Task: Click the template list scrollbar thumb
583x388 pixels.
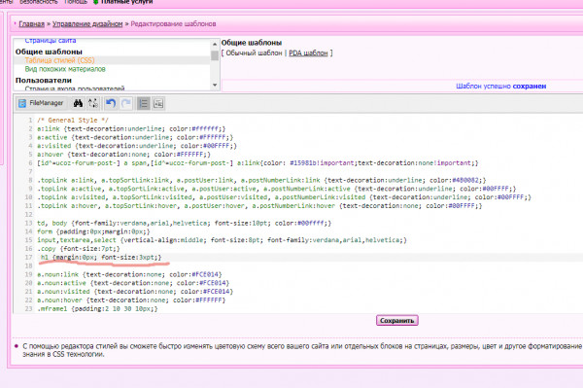Action: tap(215, 55)
